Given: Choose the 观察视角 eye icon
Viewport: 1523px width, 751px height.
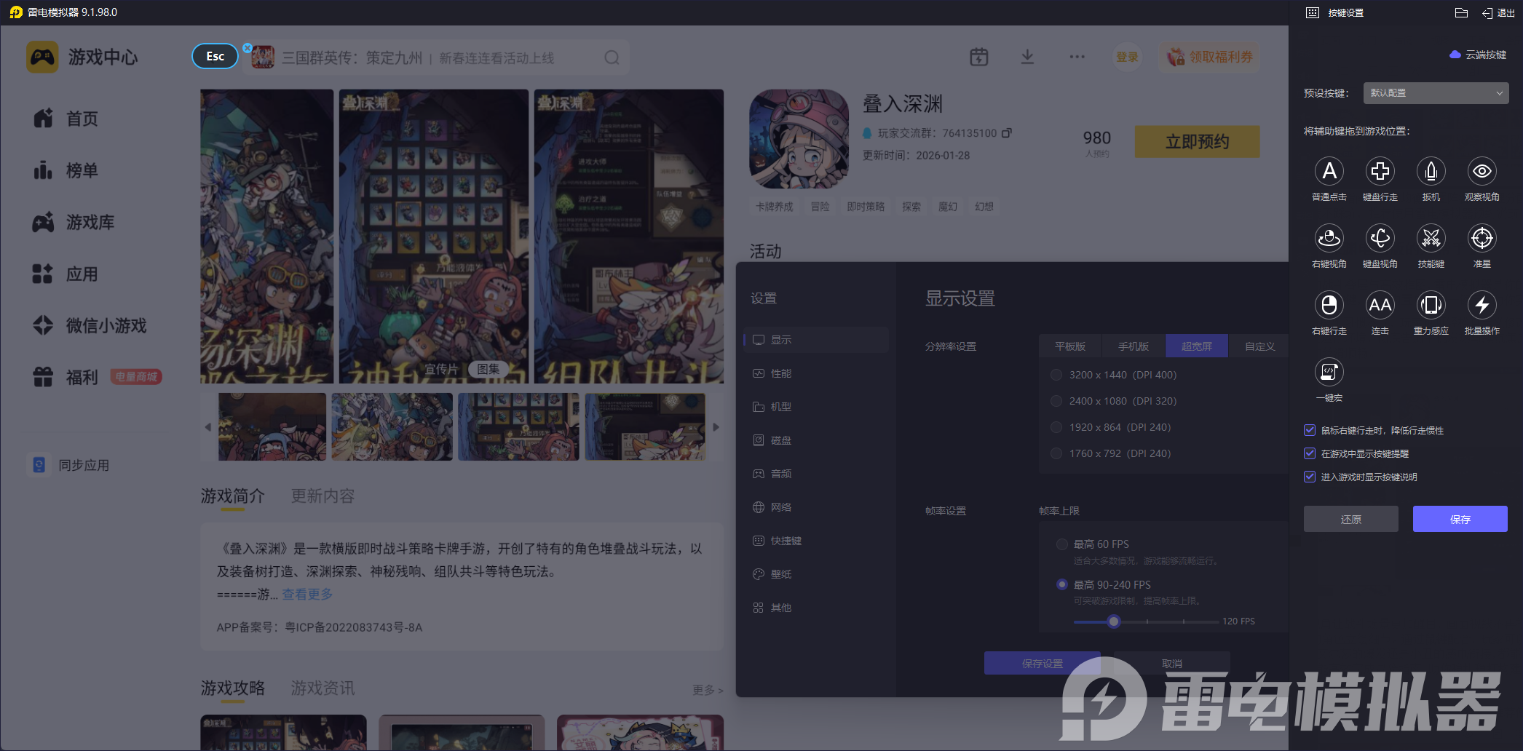Looking at the screenshot, I should (1482, 171).
